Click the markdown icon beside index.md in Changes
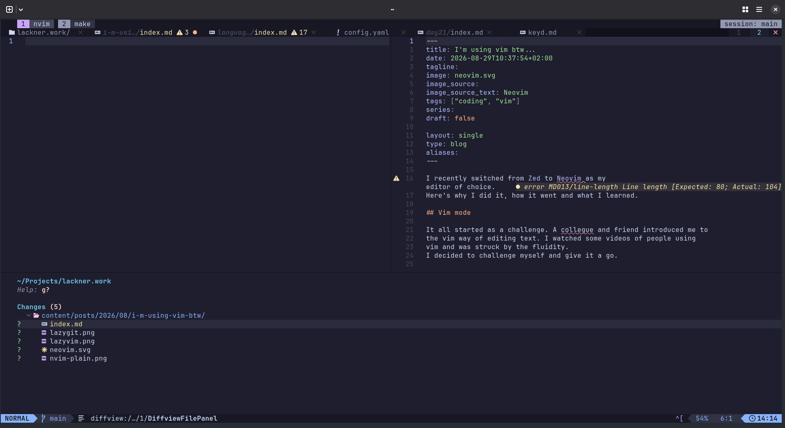This screenshot has height=428, width=785. 44,324
